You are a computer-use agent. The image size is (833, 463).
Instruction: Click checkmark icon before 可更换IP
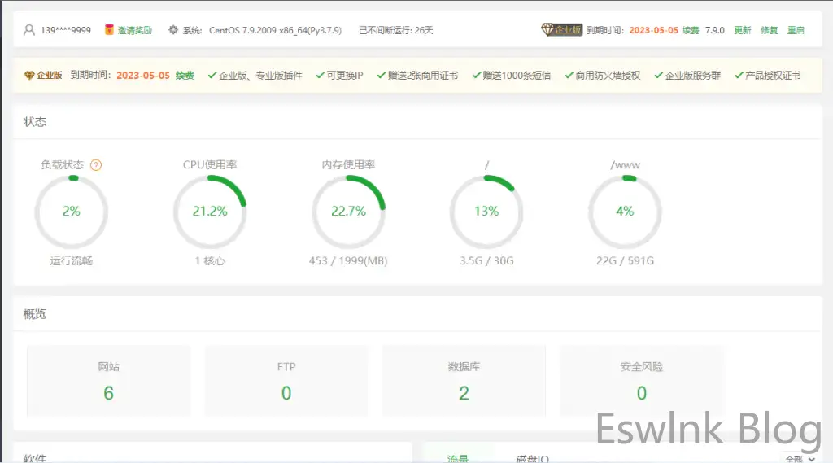[321, 76]
